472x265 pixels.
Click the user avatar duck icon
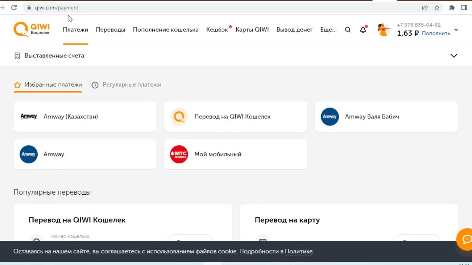click(384, 30)
